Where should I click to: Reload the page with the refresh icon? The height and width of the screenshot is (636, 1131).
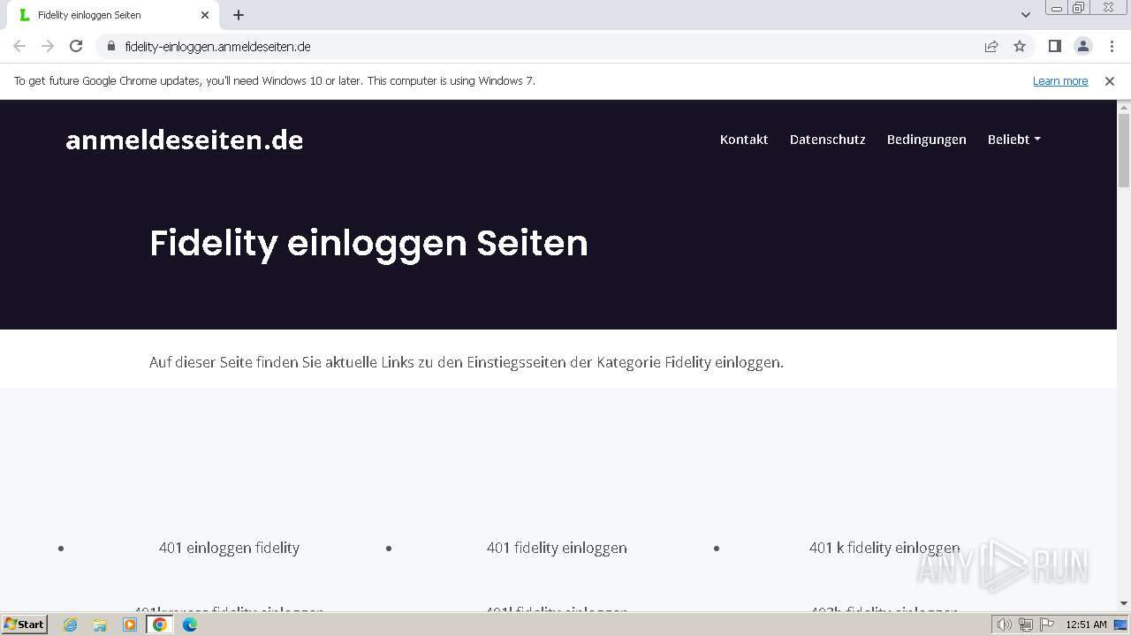click(76, 46)
